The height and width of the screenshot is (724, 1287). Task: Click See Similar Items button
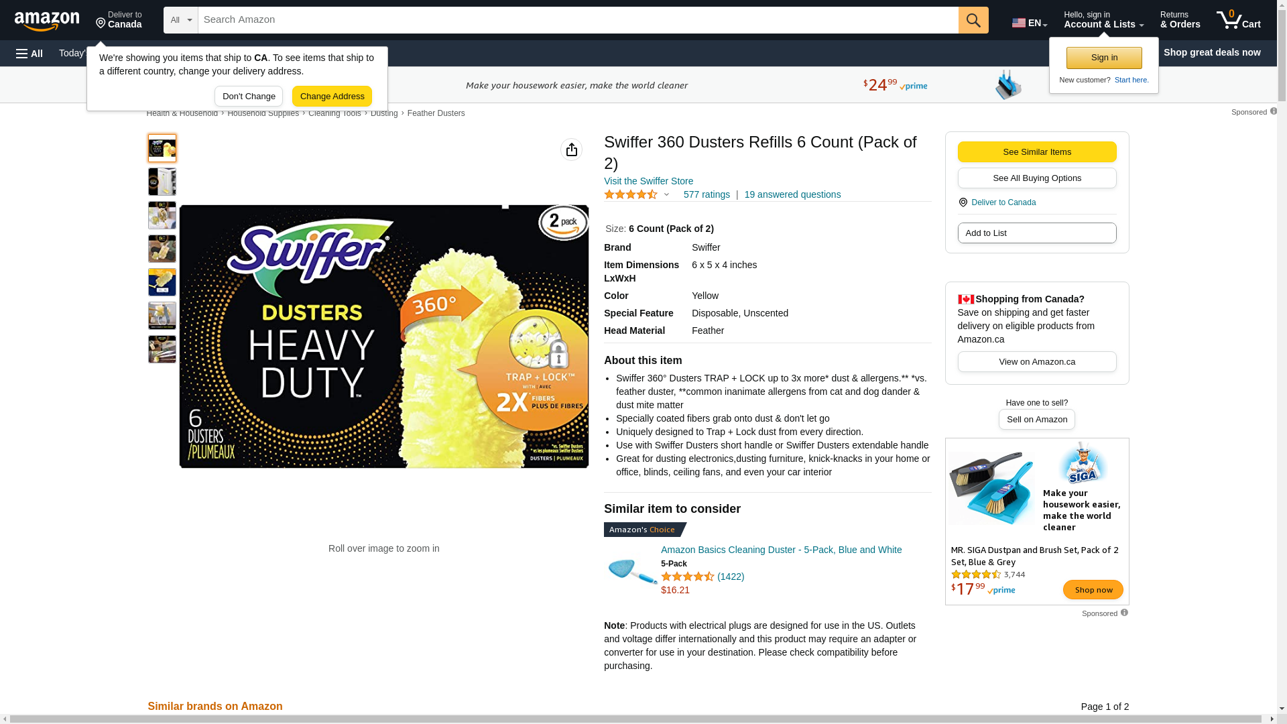1037,152
